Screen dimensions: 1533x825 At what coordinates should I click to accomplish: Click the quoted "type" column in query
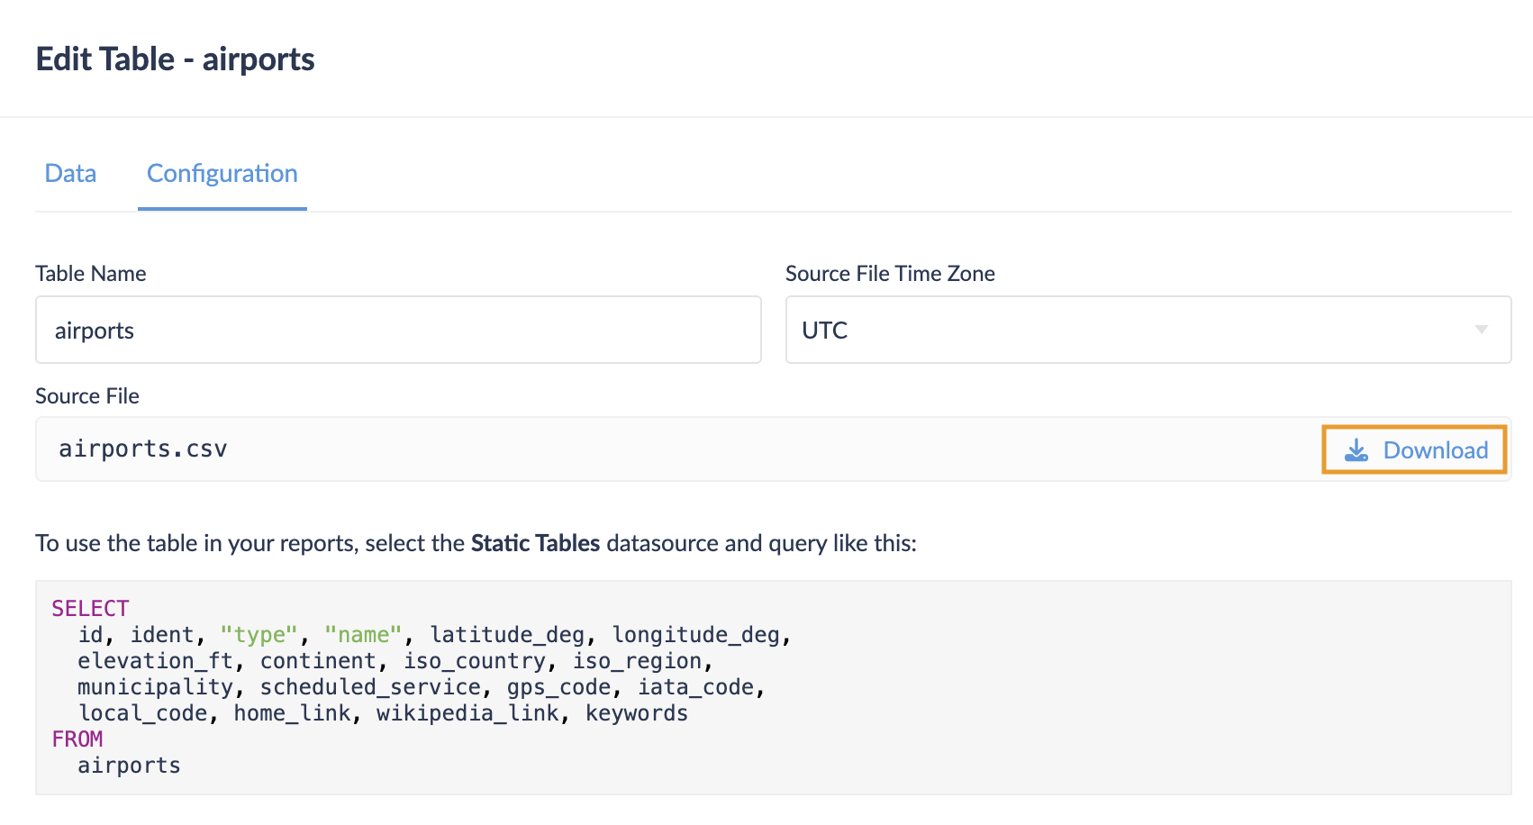259,635
